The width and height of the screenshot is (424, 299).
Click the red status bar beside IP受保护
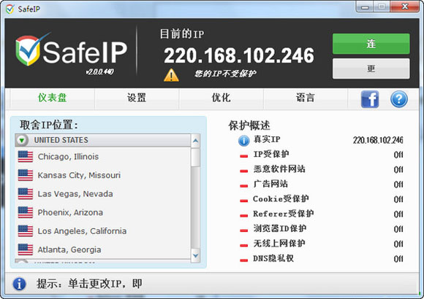pos(244,156)
